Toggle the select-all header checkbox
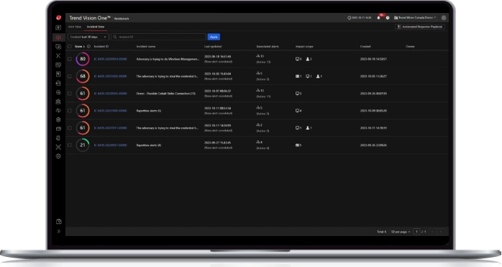 (x=70, y=47)
